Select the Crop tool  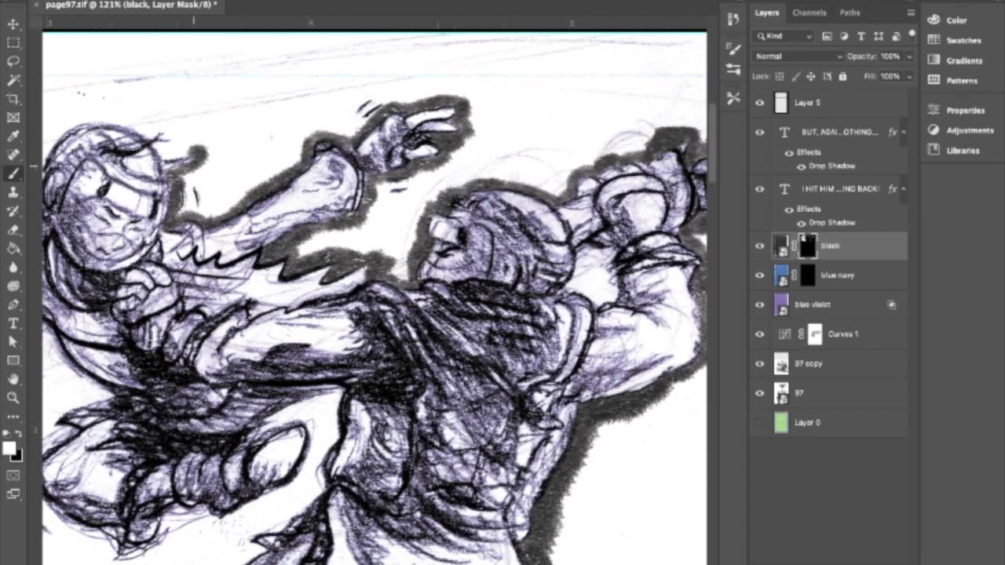point(13,100)
